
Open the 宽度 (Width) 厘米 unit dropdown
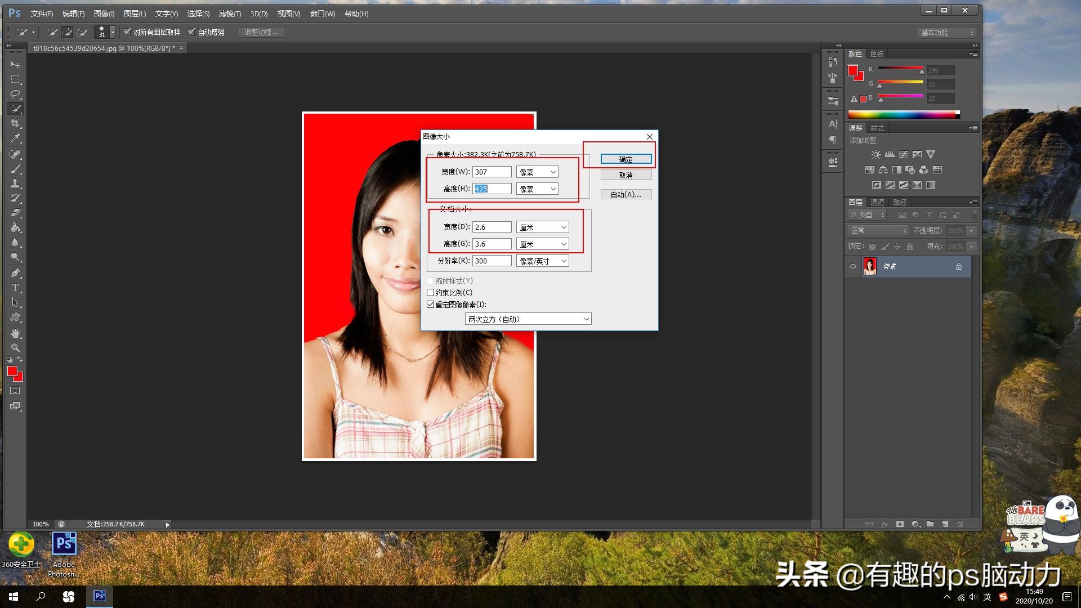(542, 227)
